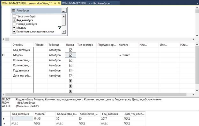Click the column list scroll-down arrow
This screenshot has width=199, height=126.
pyautogui.click(x=63, y=32)
